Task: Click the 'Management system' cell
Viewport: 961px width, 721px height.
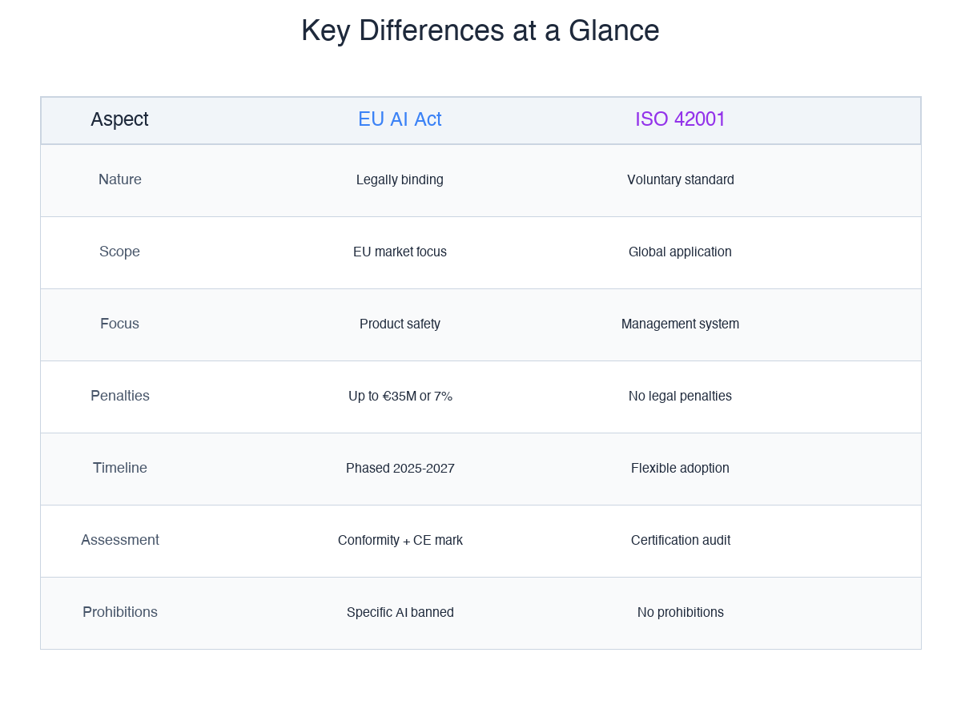Action: coord(680,324)
